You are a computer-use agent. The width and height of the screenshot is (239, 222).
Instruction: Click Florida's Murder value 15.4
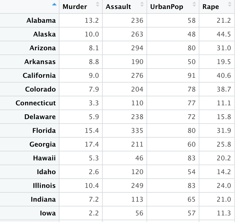pos(92,130)
